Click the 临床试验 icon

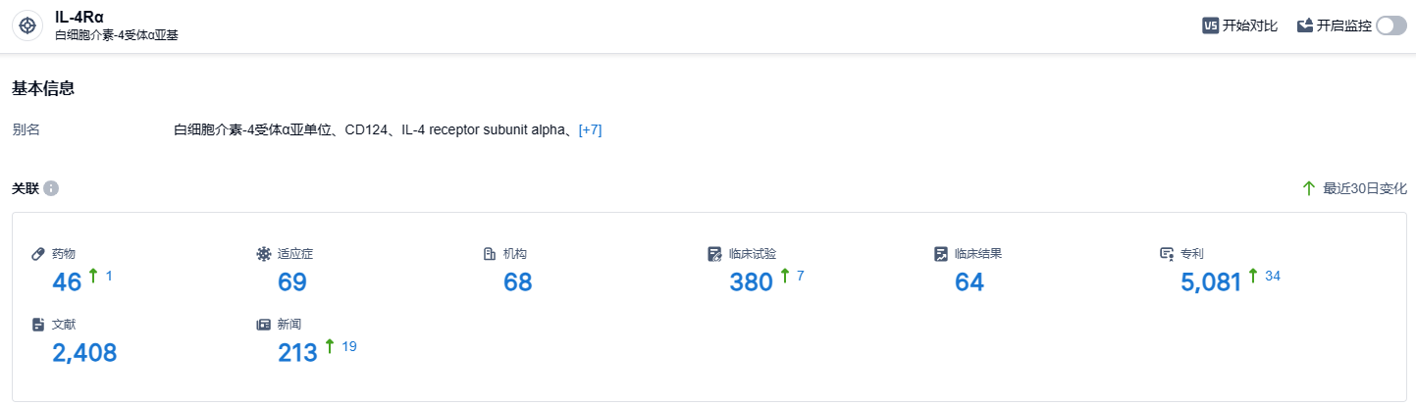714,254
